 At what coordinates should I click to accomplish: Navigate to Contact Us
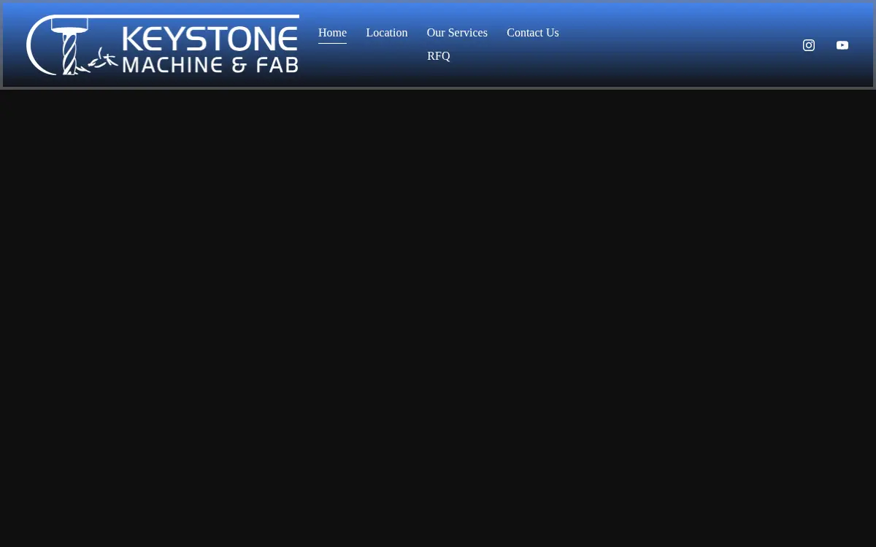(533, 33)
